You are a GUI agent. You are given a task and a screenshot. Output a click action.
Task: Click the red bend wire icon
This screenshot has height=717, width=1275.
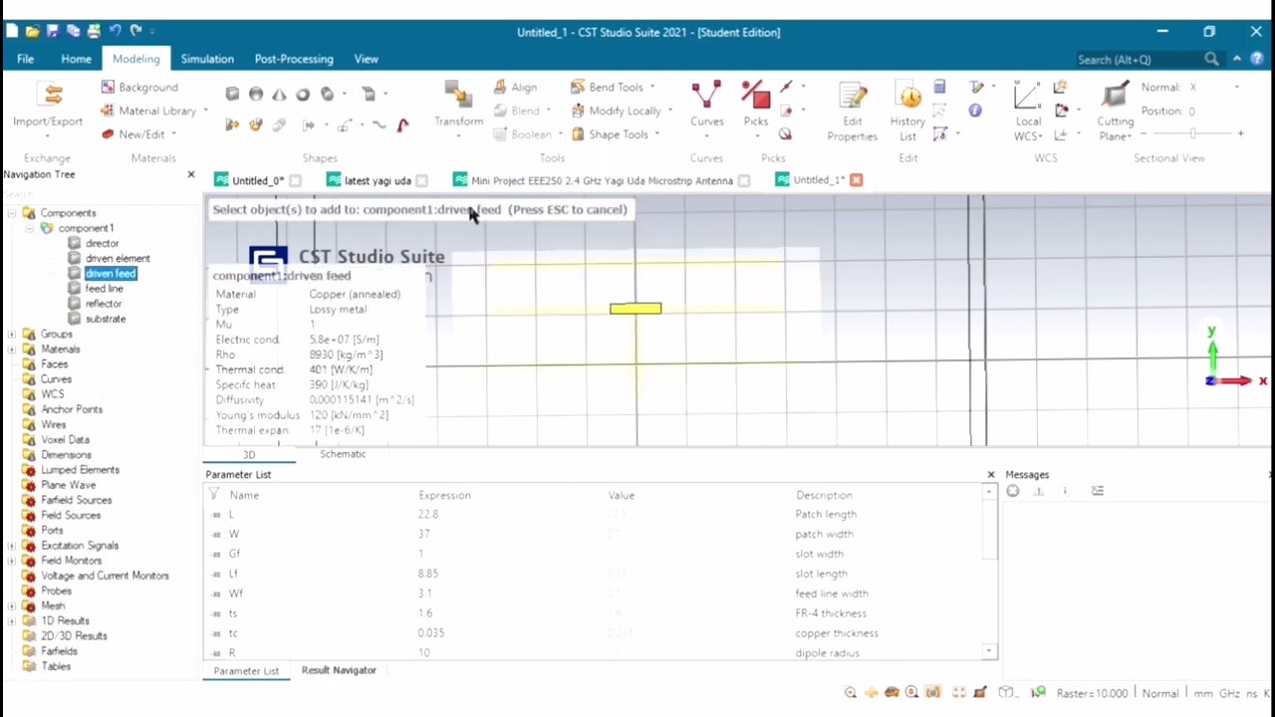point(402,125)
